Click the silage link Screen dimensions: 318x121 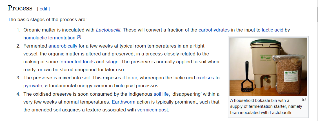(112, 62)
